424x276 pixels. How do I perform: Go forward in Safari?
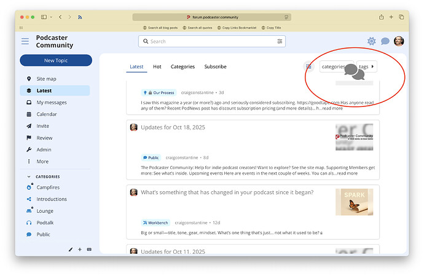click(70, 17)
